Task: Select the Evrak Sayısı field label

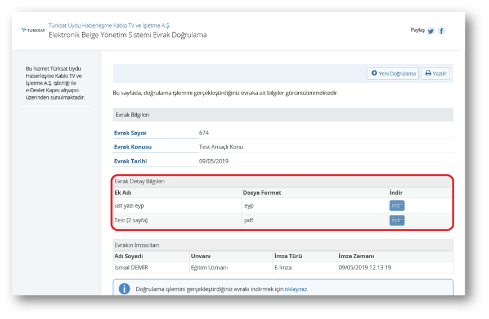Action: 130,133
